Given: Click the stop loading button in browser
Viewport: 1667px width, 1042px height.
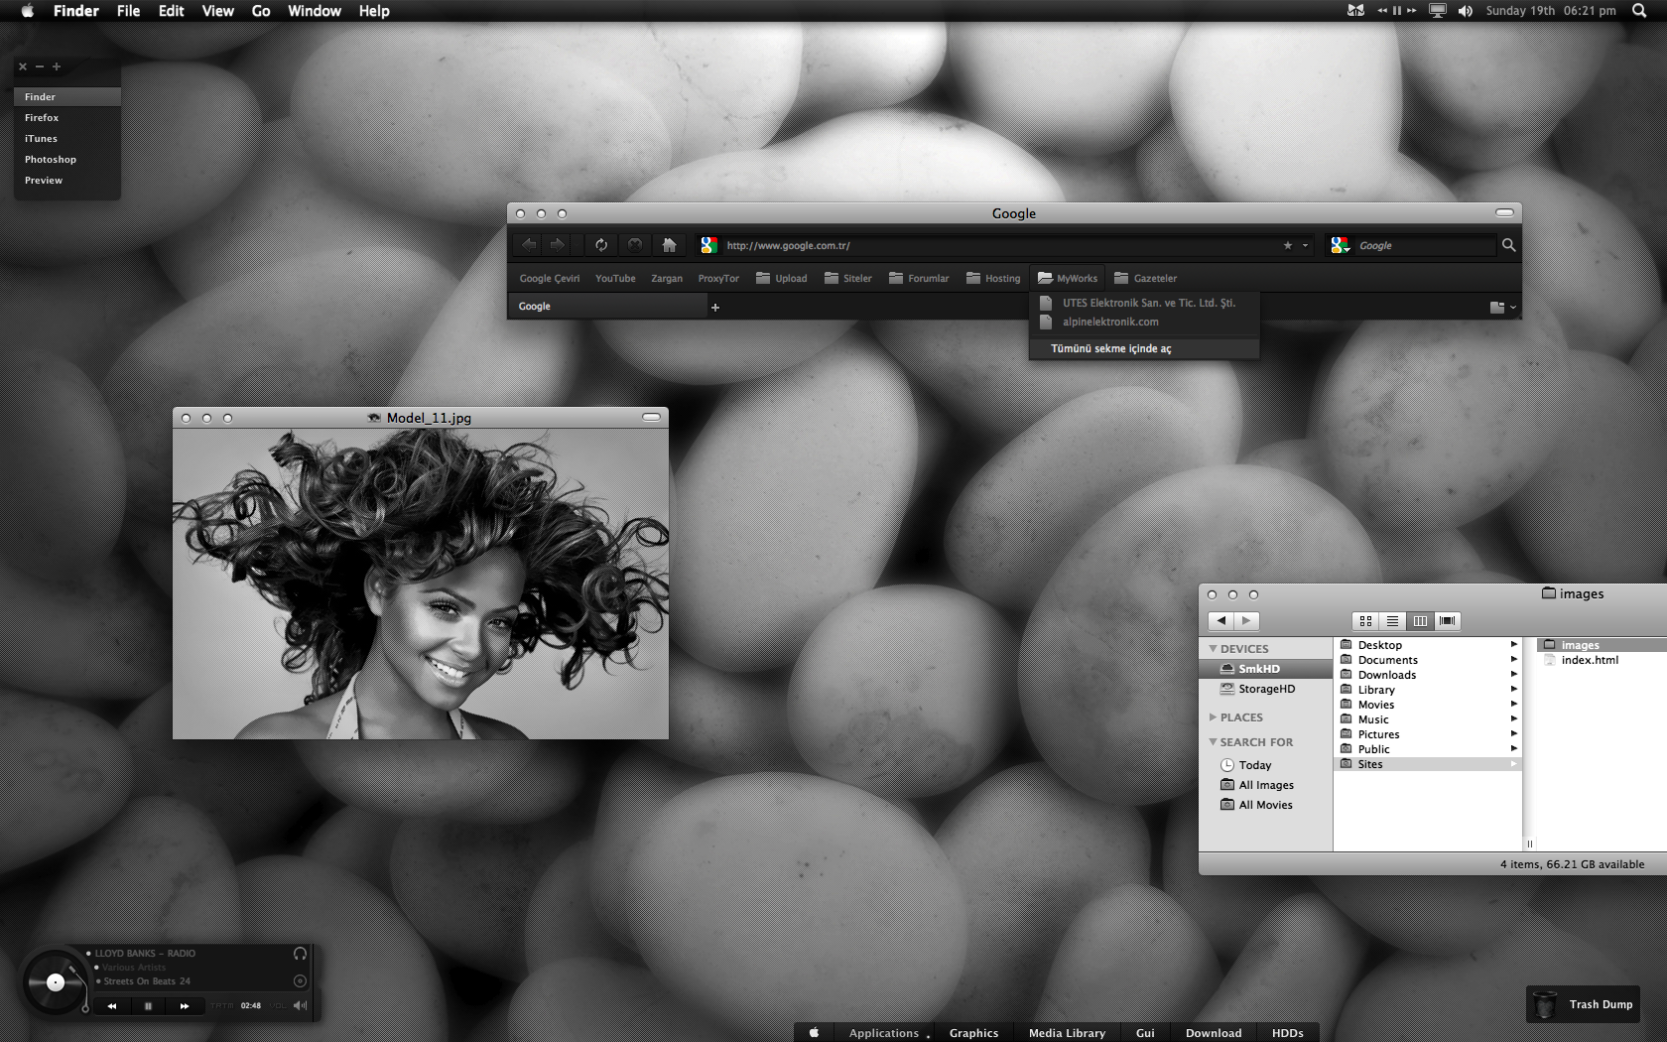Looking at the screenshot, I should 635,244.
